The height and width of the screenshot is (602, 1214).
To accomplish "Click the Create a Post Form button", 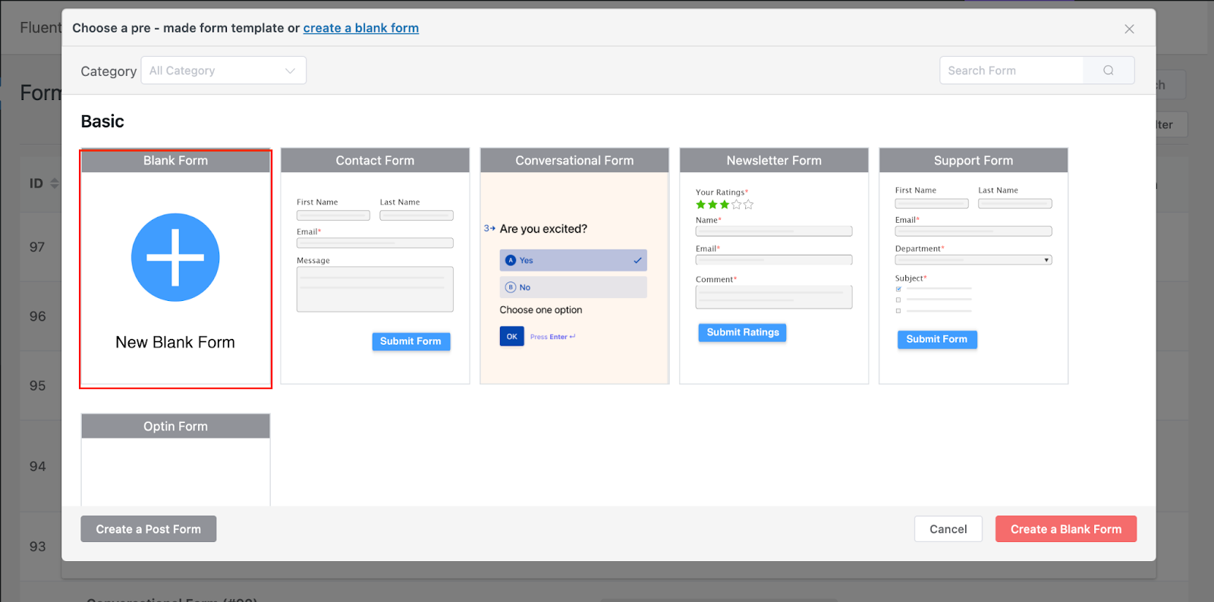I will click(x=149, y=529).
